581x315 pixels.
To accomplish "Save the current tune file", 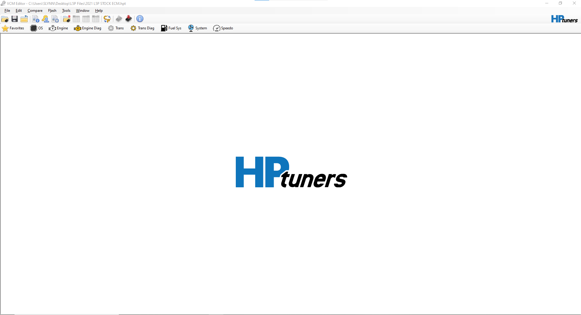I will (x=15, y=19).
